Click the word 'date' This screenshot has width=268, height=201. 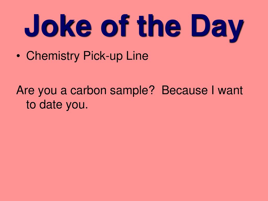[x=51, y=104]
